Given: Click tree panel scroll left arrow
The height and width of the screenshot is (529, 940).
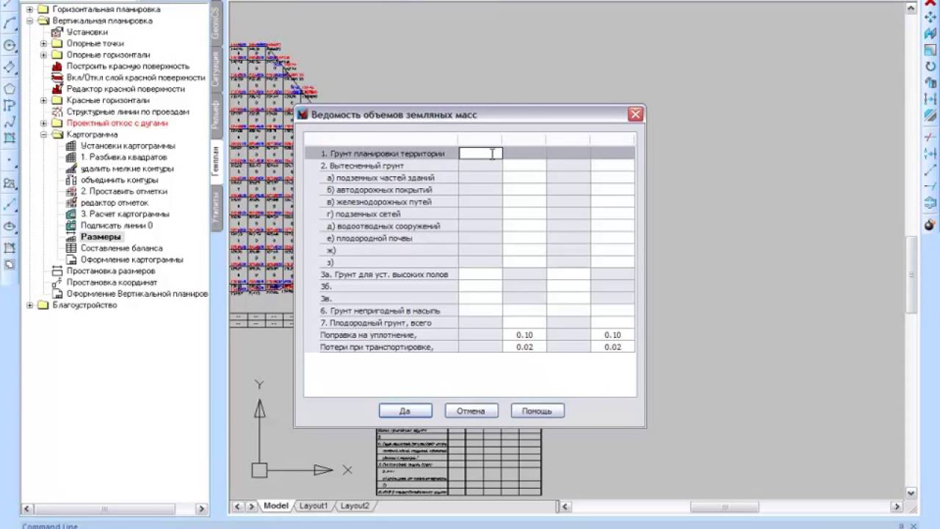Looking at the screenshot, I should (x=28, y=508).
